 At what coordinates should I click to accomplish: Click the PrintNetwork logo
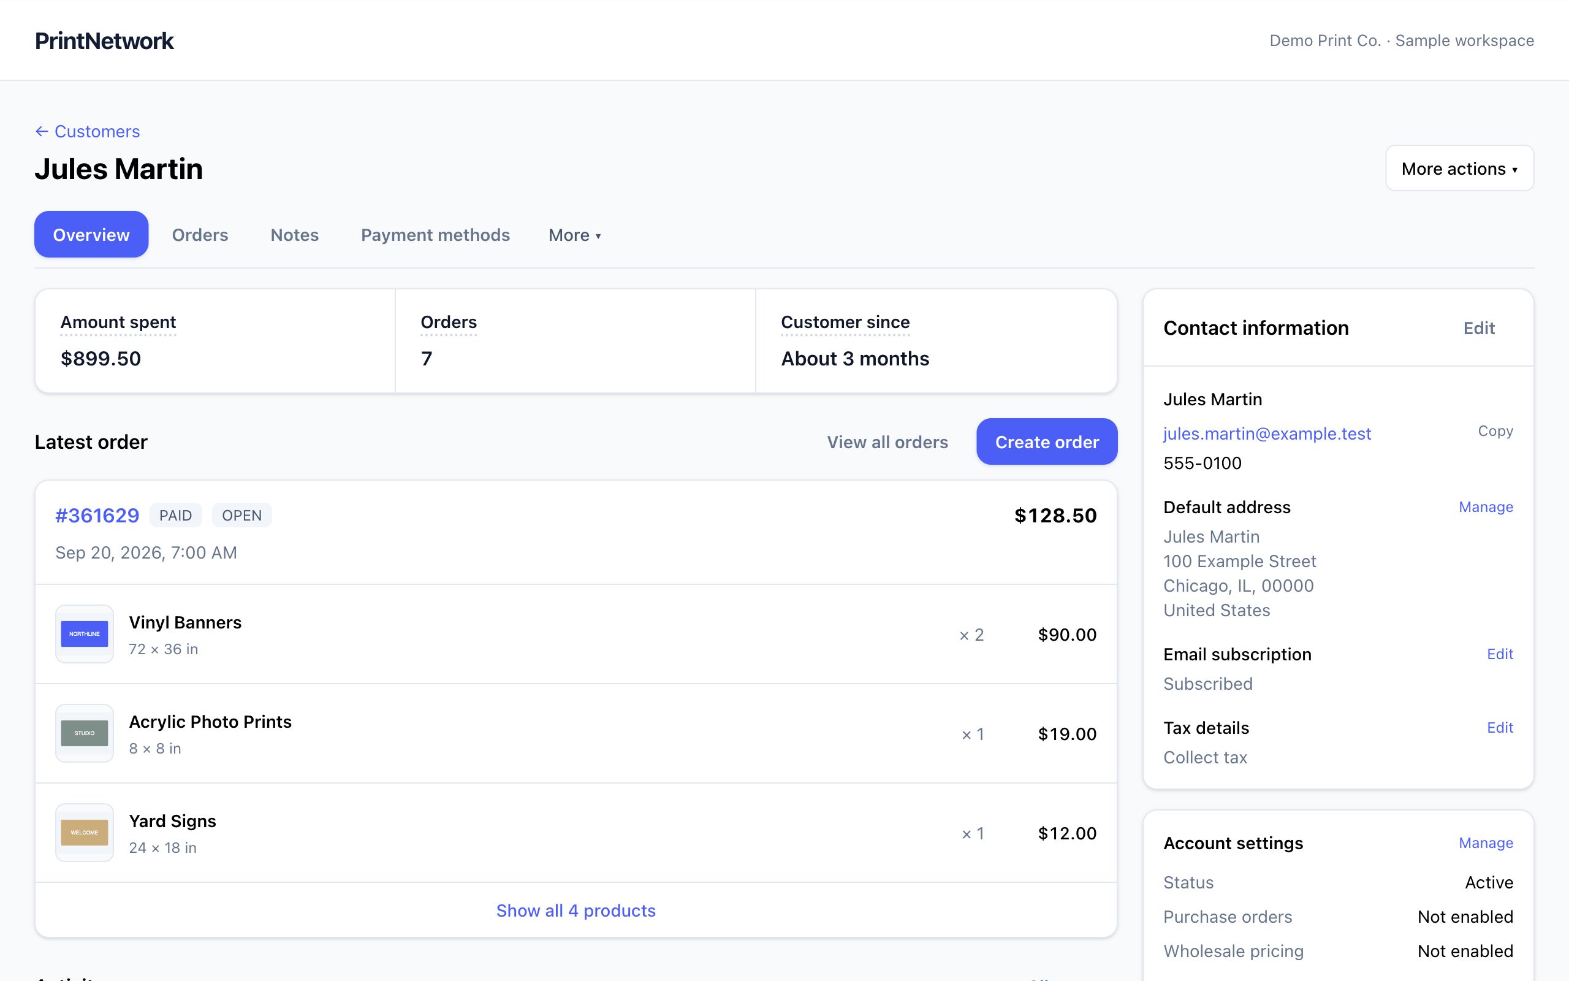tap(104, 40)
